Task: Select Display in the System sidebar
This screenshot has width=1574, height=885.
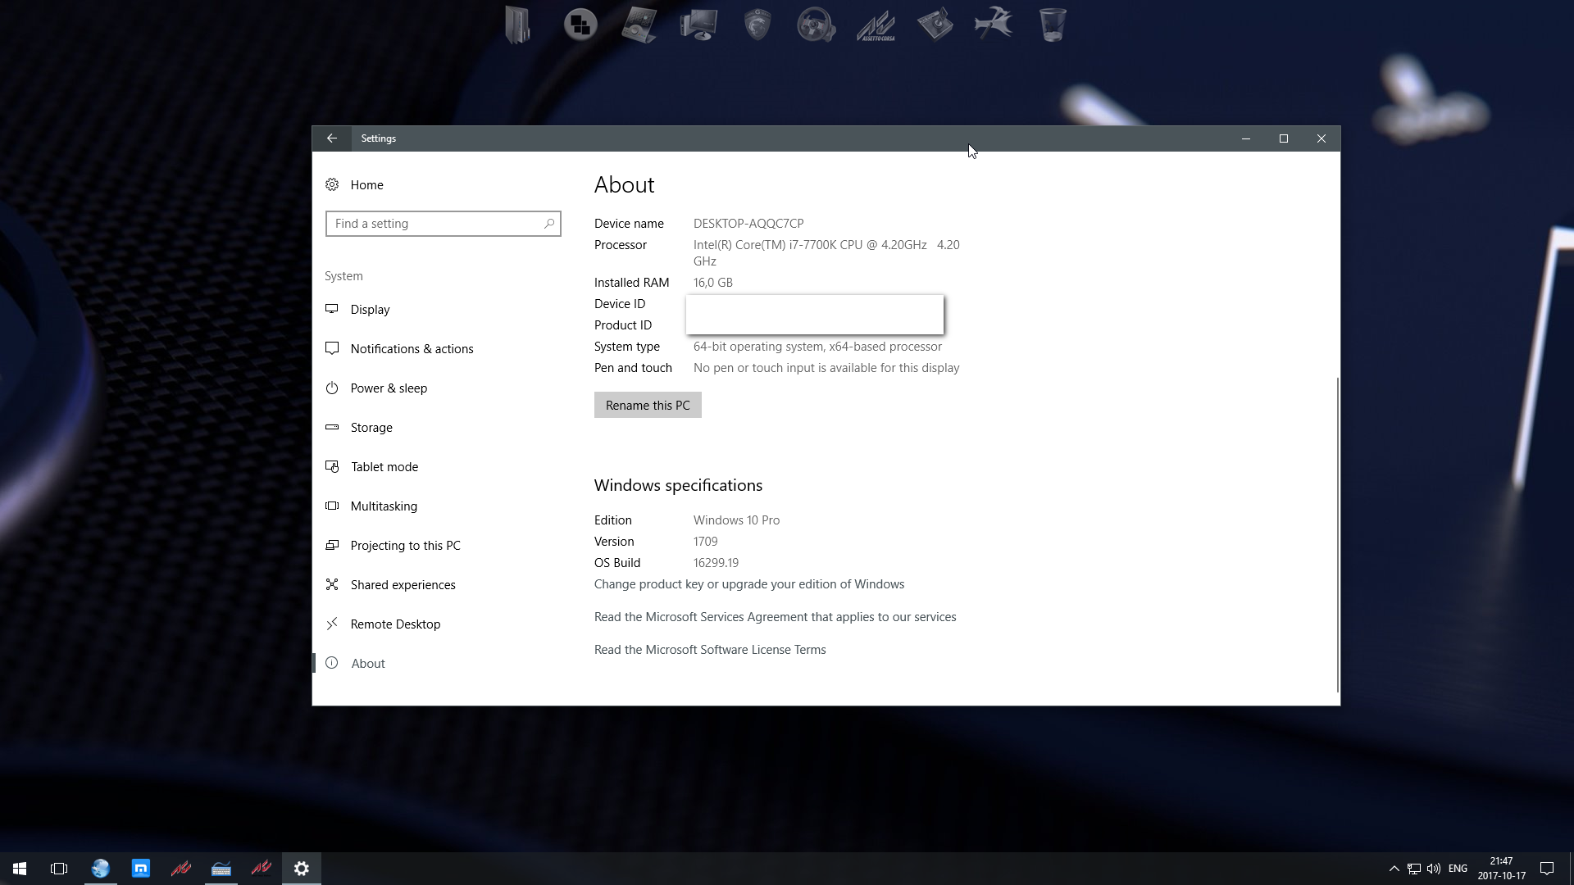Action: click(x=370, y=310)
